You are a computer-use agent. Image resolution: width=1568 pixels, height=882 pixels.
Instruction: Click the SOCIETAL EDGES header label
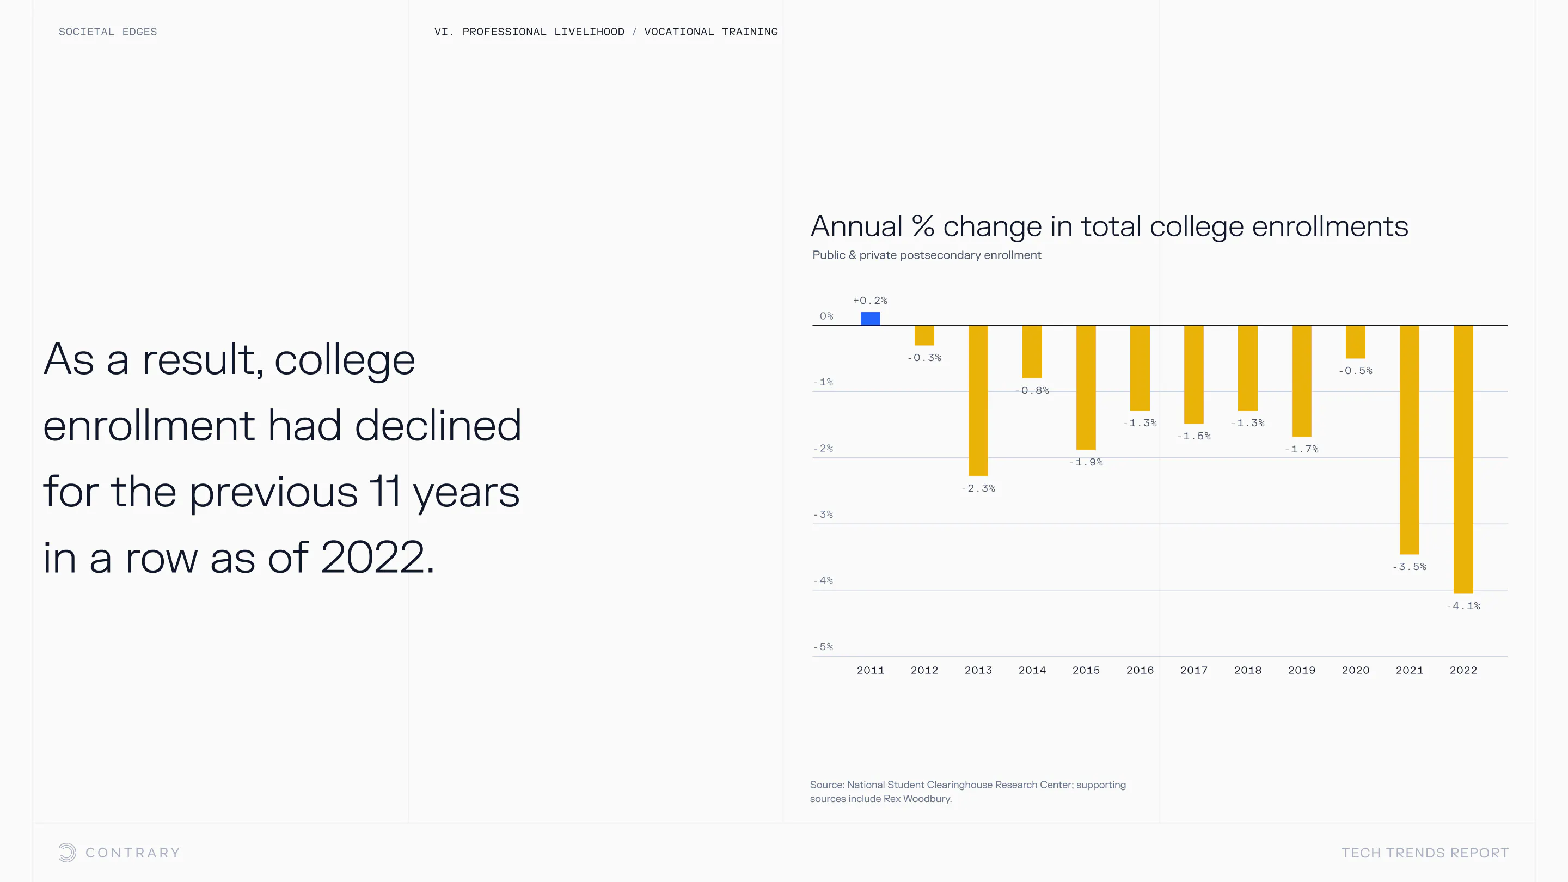(x=108, y=32)
